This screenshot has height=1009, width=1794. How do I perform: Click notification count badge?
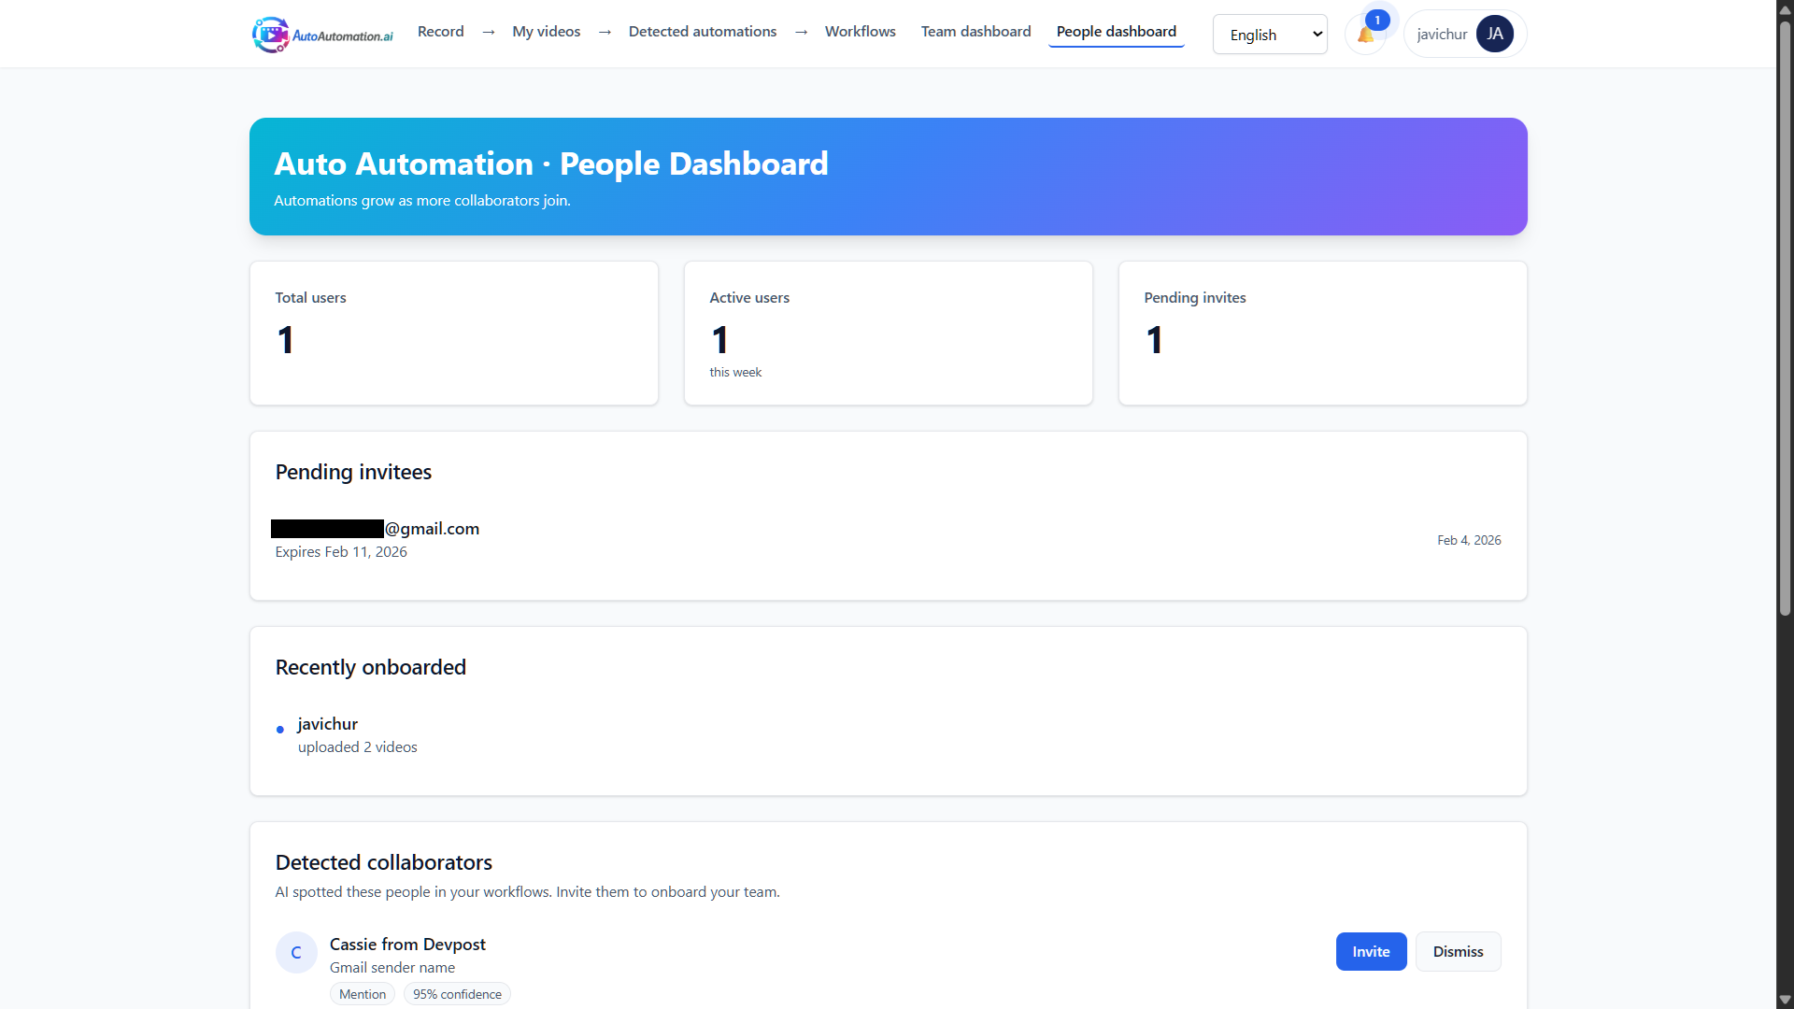click(x=1377, y=20)
